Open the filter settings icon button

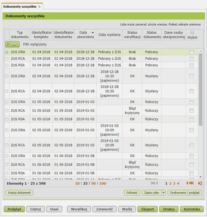(12, 44)
